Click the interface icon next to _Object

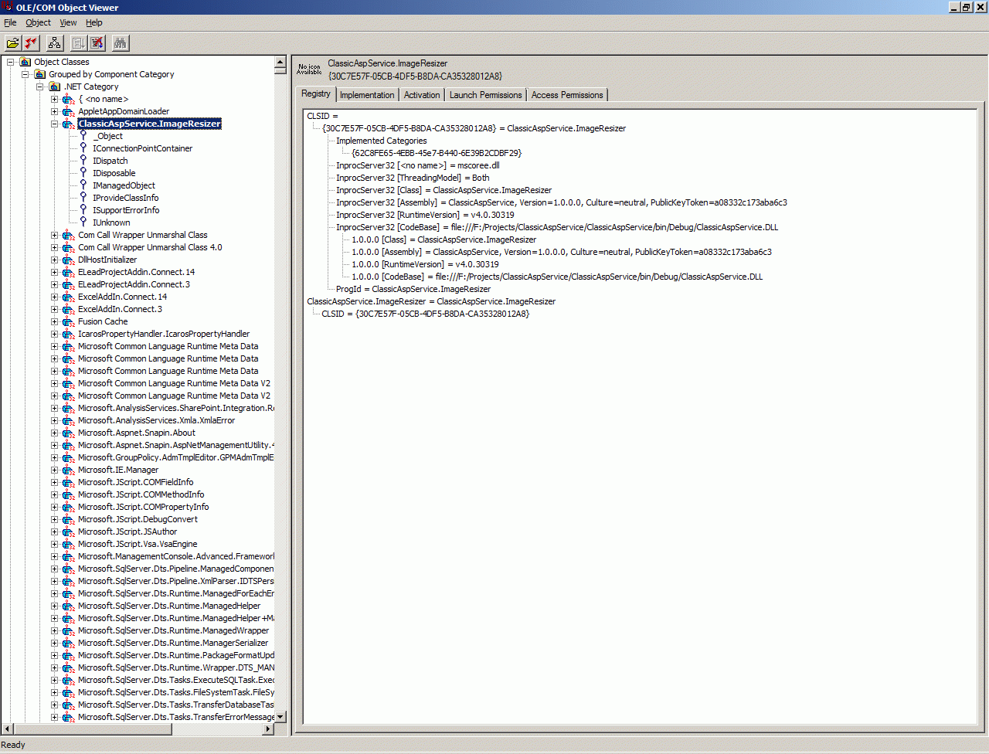coord(83,136)
